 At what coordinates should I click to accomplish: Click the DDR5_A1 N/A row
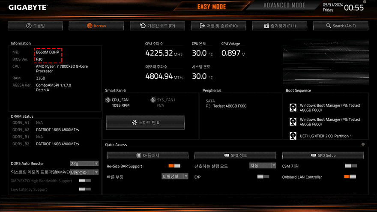click(x=28, y=122)
